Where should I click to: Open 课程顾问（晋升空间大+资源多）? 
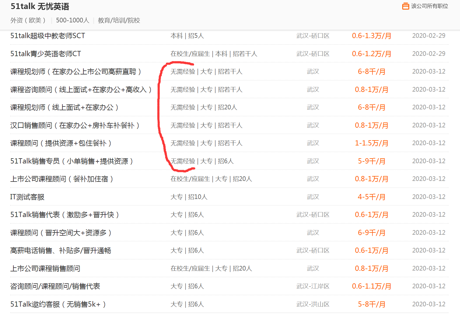(62, 233)
